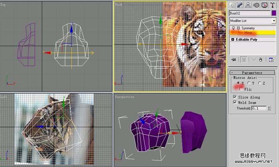Click the Threshold value field
This screenshot has width=279, height=167.
click(x=259, y=108)
